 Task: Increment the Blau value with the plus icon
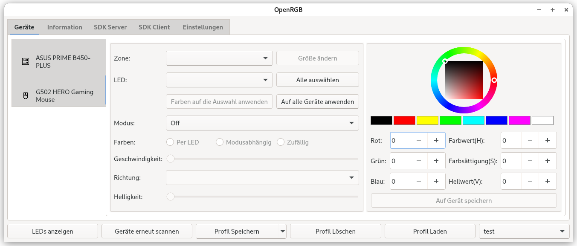click(436, 181)
